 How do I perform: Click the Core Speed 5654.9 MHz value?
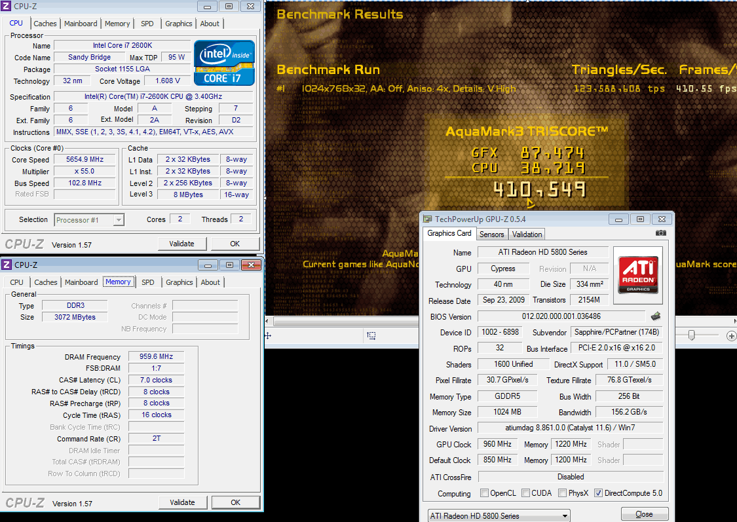(x=85, y=159)
